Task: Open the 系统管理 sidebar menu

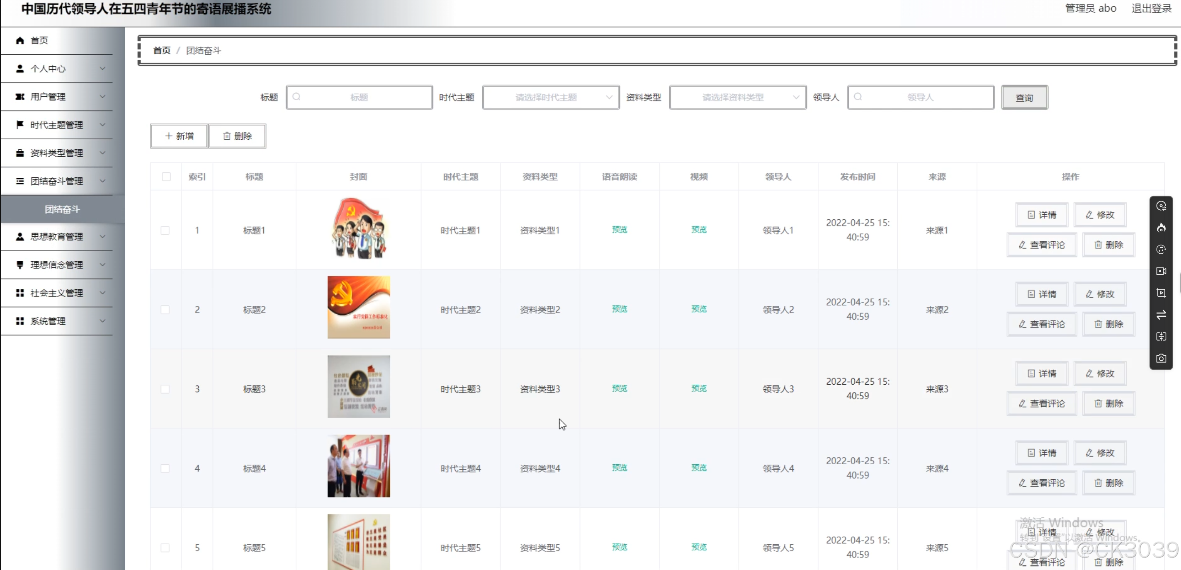Action: click(x=57, y=321)
